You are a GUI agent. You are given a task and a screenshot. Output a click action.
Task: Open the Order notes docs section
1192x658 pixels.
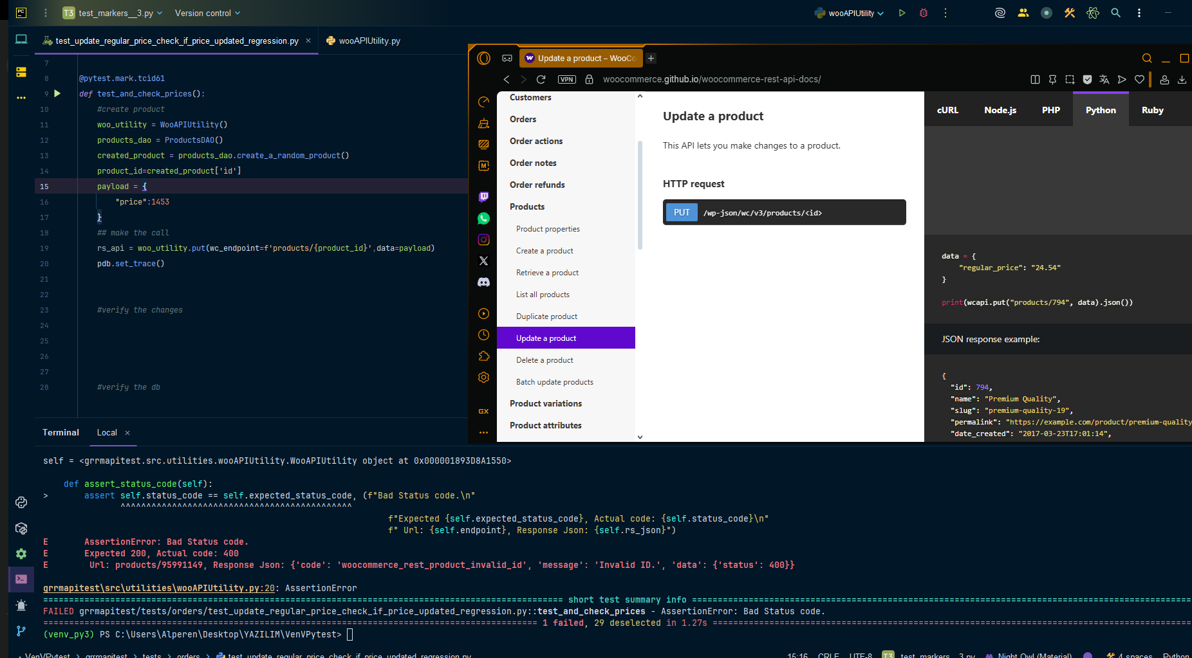(x=533, y=163)
